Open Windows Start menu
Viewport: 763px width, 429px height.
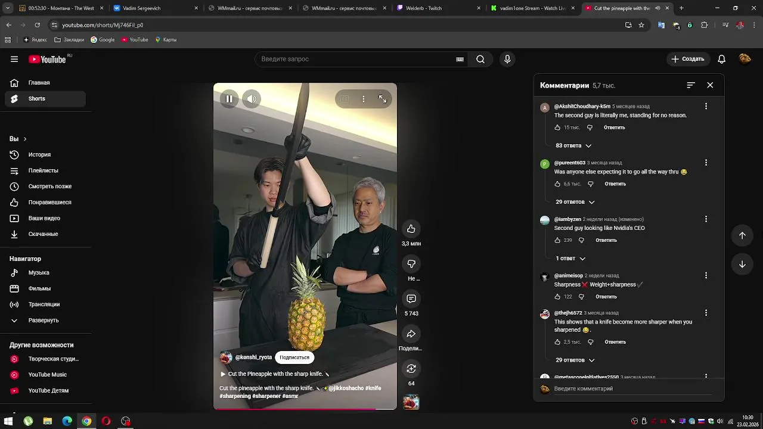point(8,421)
